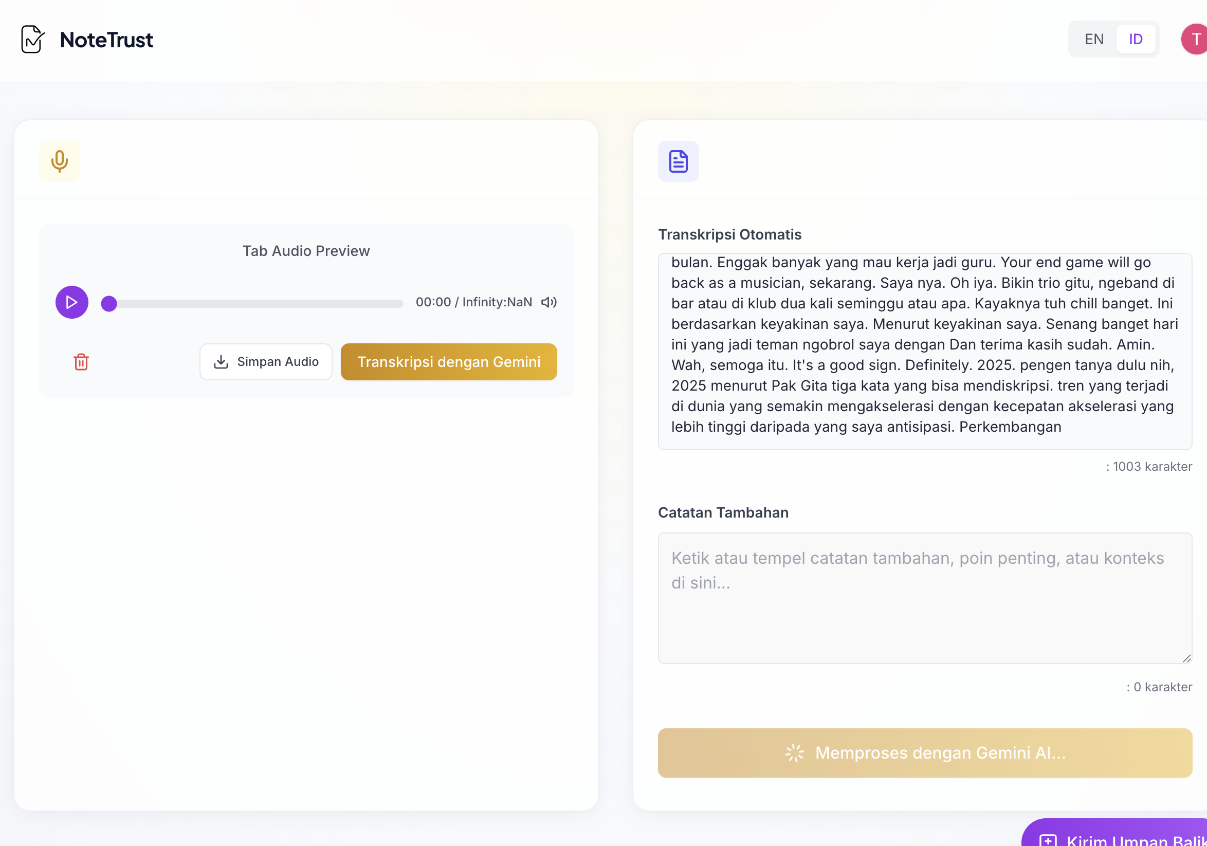The width and height of the screenshot is (1207, 846).
Task: Click the download icon inside Simpan Audio
Action: pos(221,361)
